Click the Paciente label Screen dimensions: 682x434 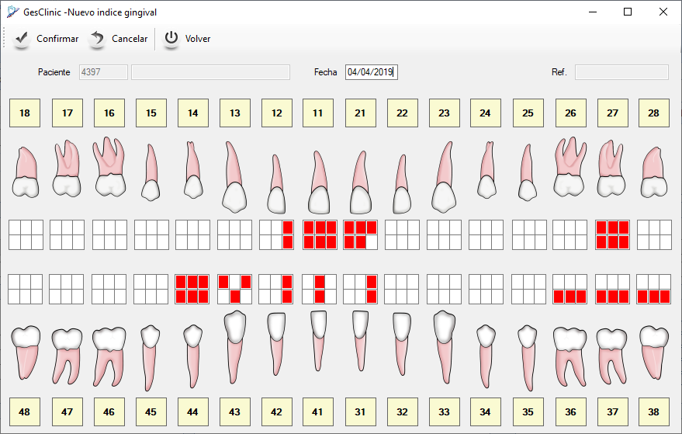[x=54, y=72]
